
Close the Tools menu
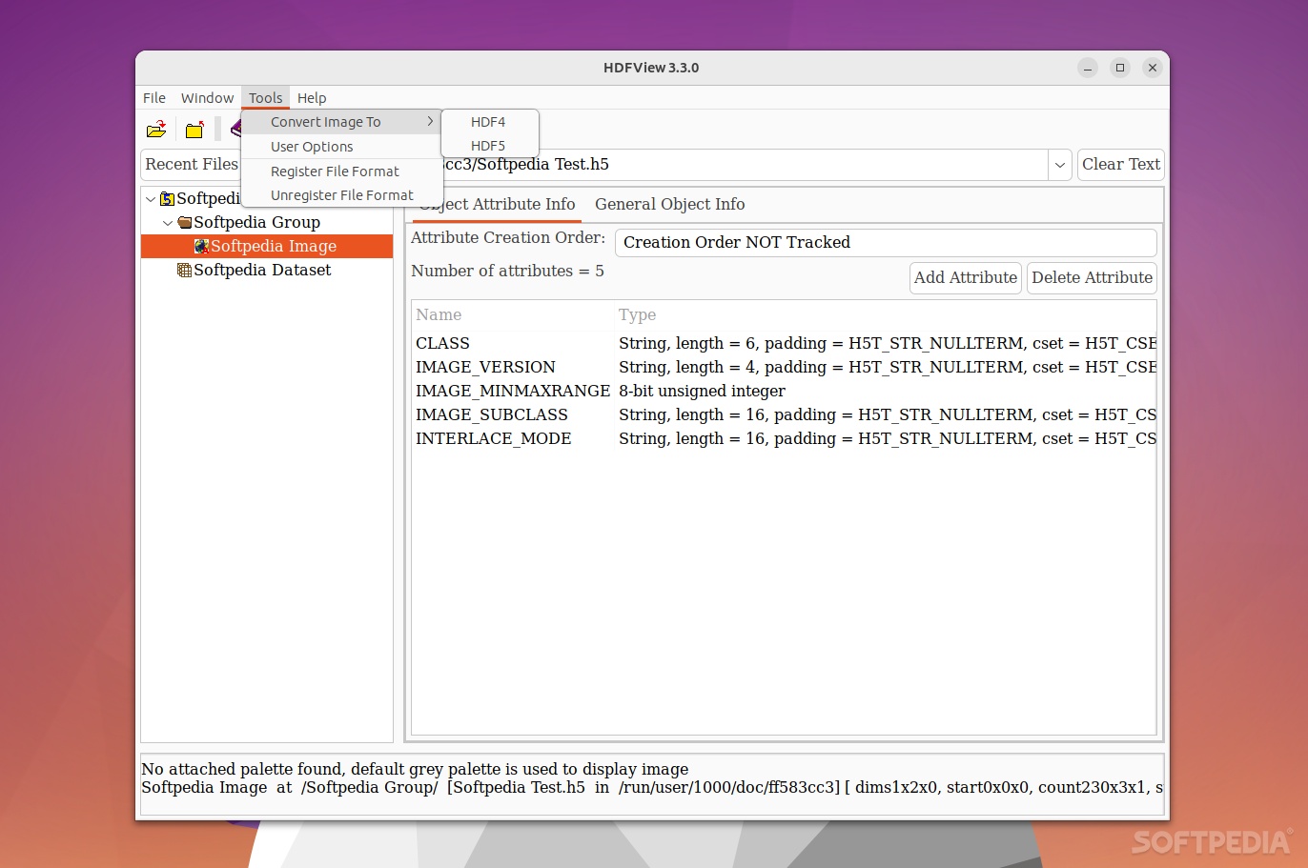[x=266, y=98]
